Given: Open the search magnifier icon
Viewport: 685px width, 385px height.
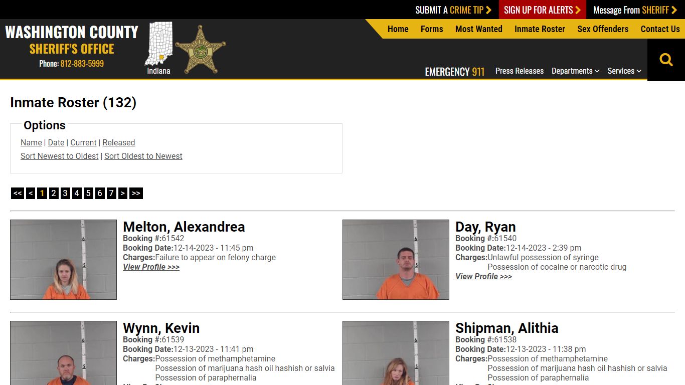Looking at the screenshot, I should 666,60.
